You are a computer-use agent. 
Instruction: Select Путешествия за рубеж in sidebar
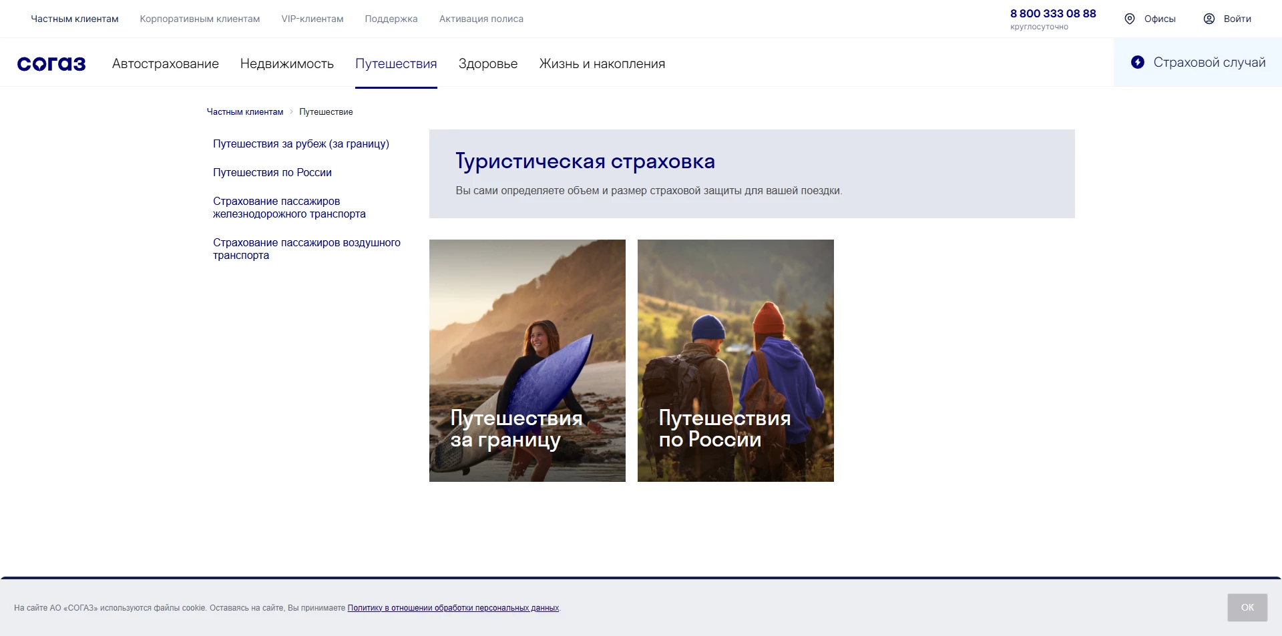coord(300,144)
